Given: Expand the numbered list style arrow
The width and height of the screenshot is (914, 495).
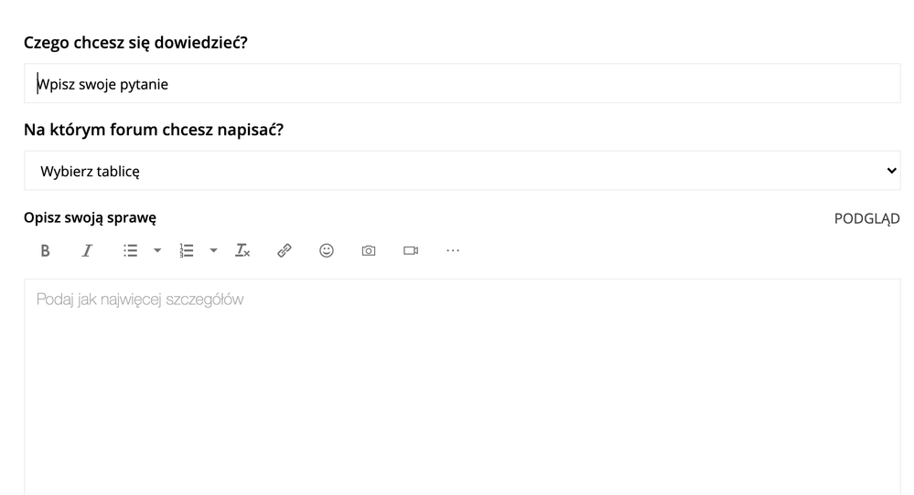Looking at the screenshot, I should [213, 250].
